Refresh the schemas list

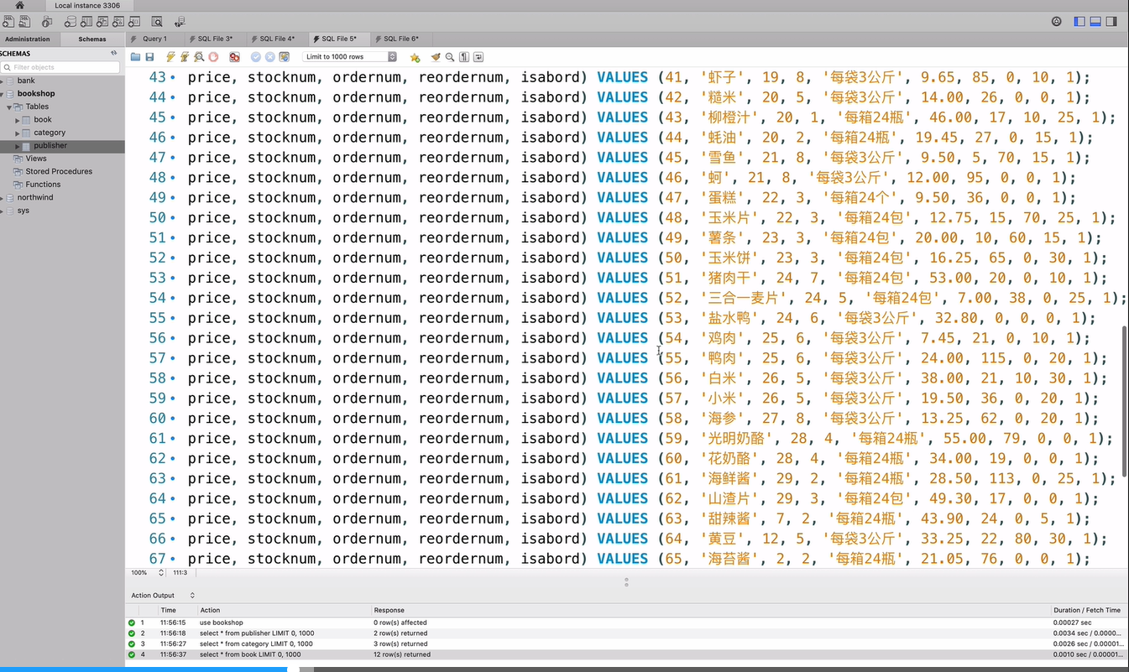point(114,53)
